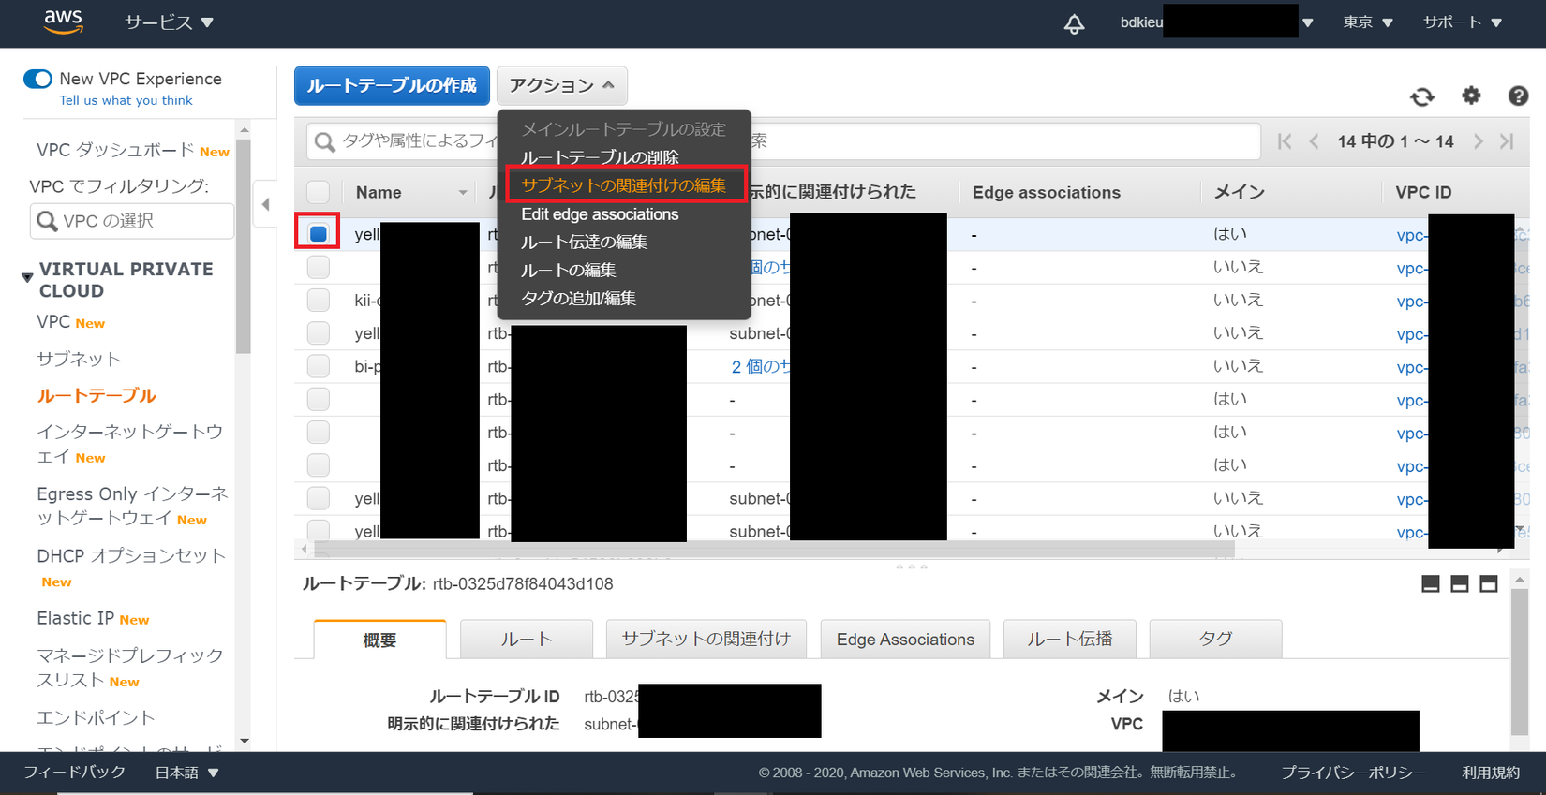Go to the next page arrow

1478,141
